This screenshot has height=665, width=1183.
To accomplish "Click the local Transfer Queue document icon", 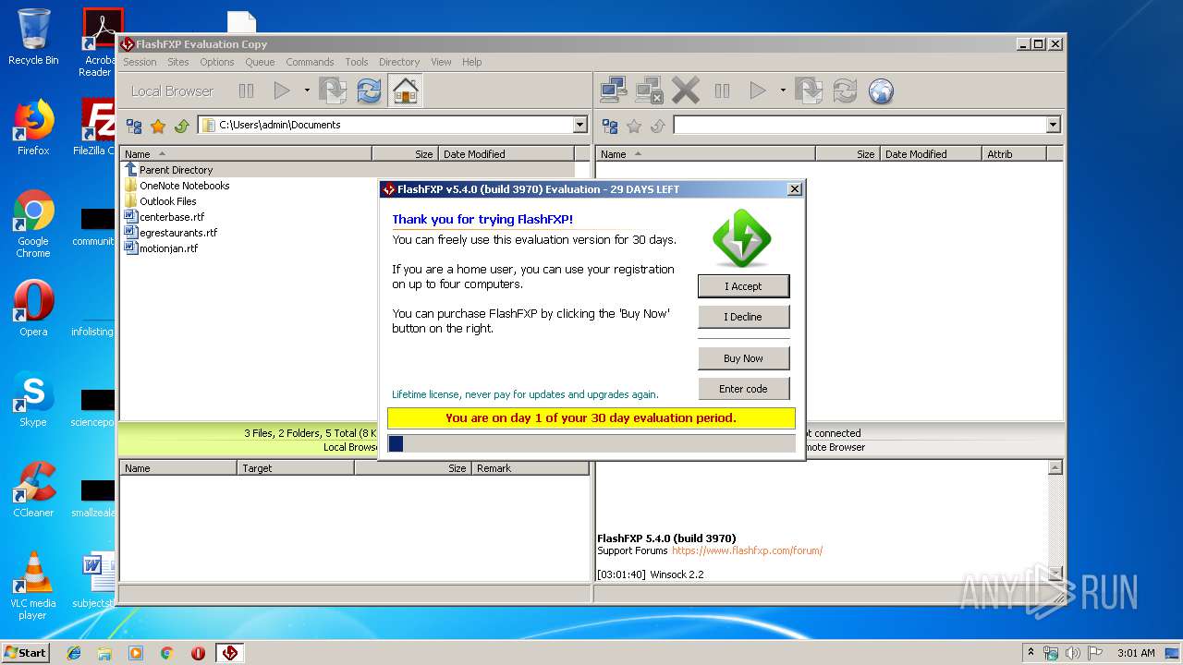I will pos(333,91).
